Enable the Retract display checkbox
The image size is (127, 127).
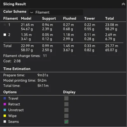(x=66, y=104)
